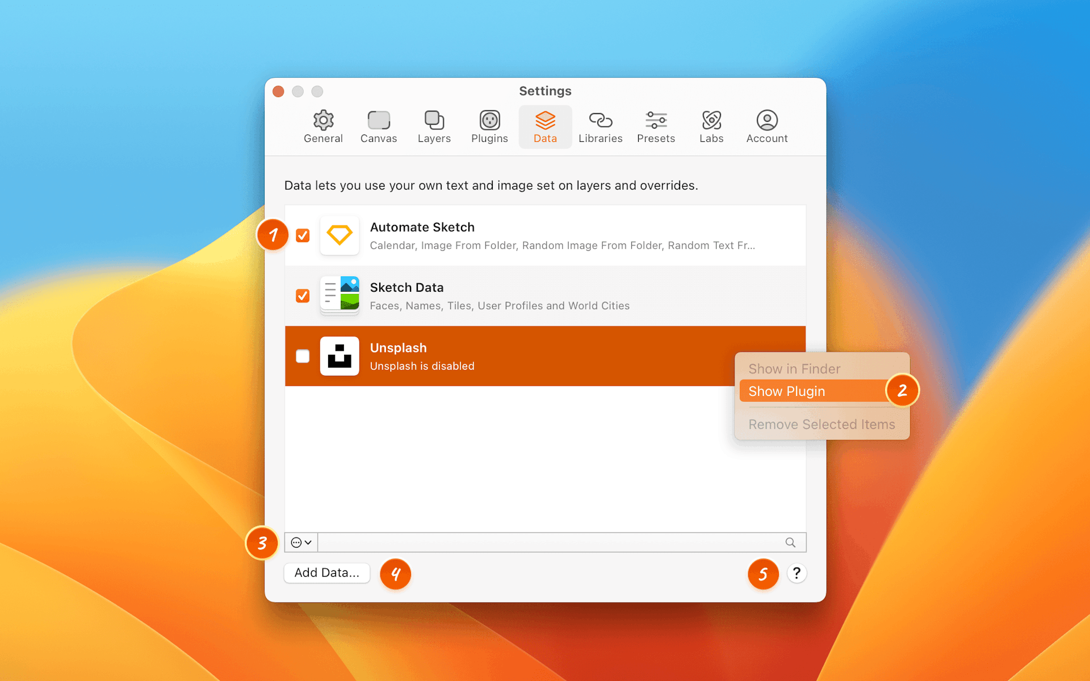The width and height of the screenshot is (1090, 681).
Task: Open the Libraries tab
Action: coord(601,127)
